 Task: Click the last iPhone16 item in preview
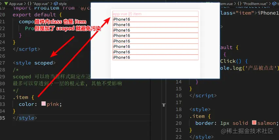tap(155, 57)
